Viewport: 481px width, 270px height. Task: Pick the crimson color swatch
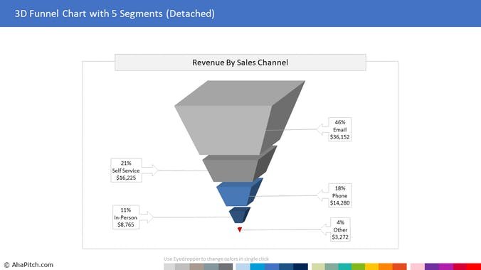[x=460, y=266]
